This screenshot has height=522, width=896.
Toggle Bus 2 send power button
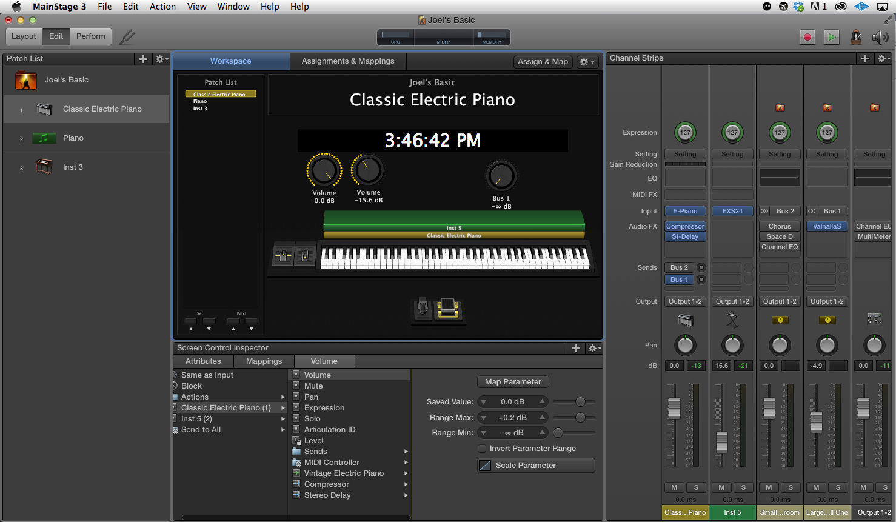pos(701,267)
